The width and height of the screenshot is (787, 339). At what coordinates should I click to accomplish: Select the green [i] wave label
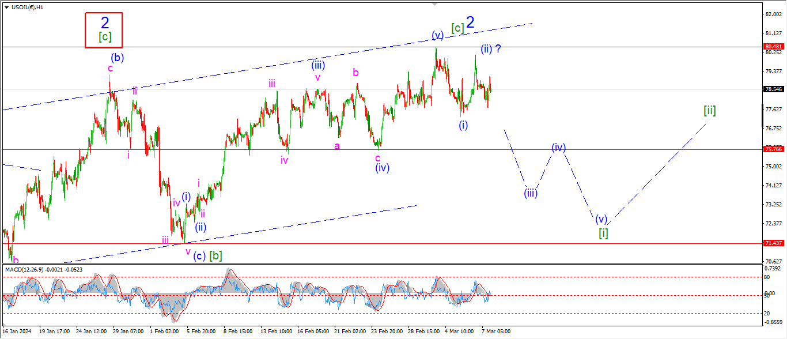[603, 233]
